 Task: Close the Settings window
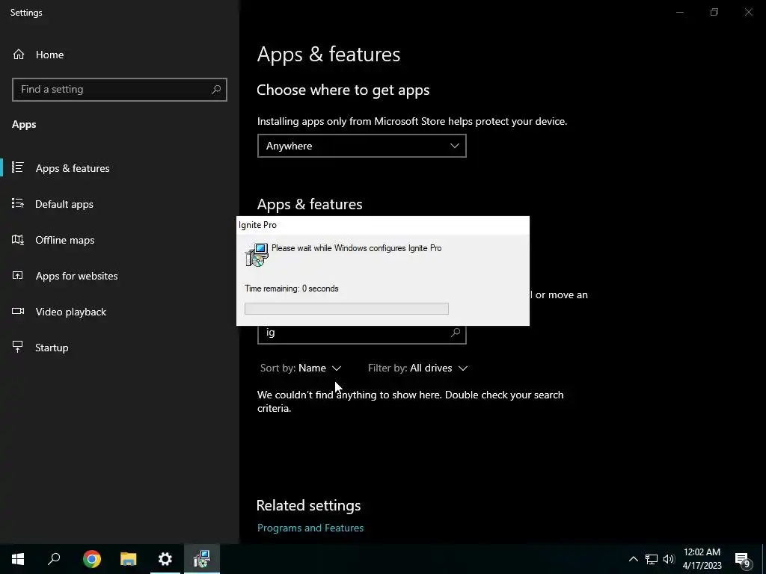click(x=748, y=12)
